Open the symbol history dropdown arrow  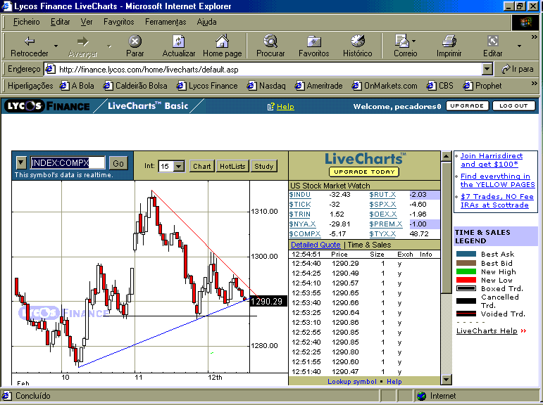pos(21,162)
